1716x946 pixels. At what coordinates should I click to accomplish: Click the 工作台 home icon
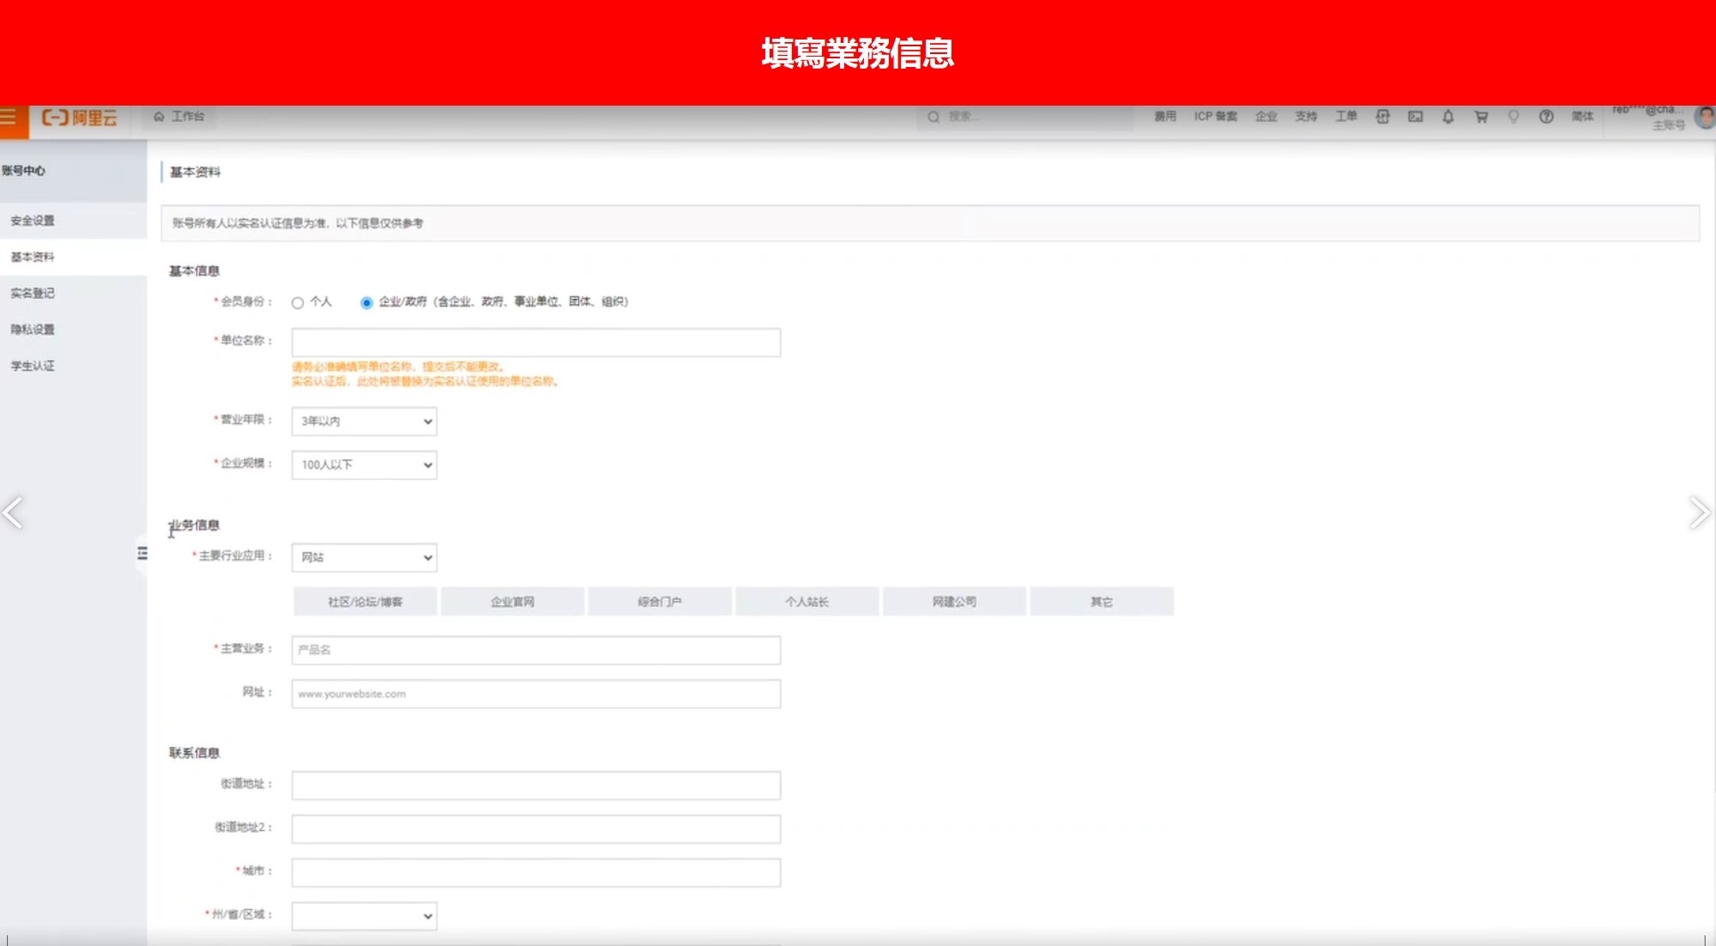(x=159, y=117)
